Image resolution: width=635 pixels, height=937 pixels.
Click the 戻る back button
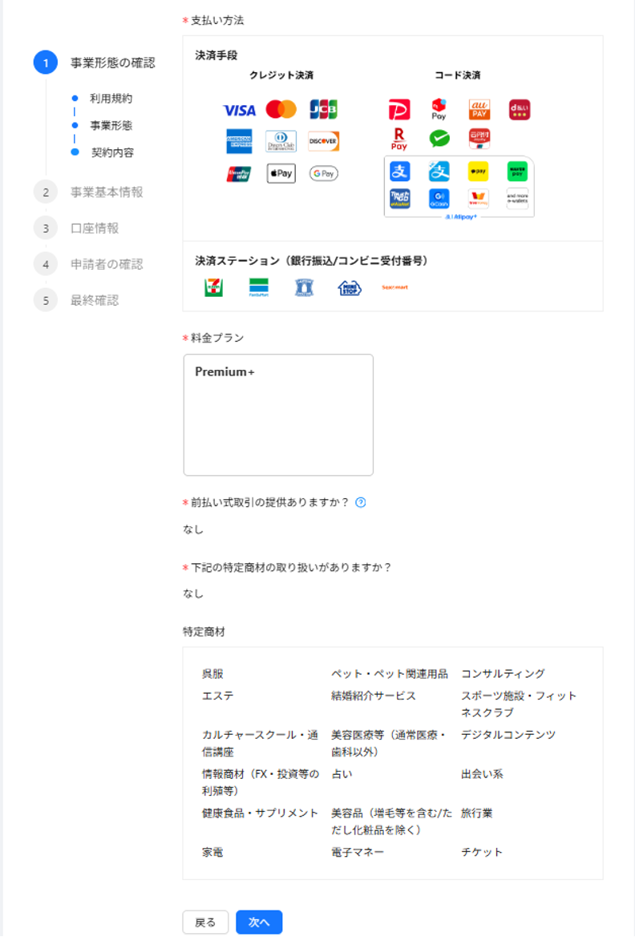coord(205,922)
